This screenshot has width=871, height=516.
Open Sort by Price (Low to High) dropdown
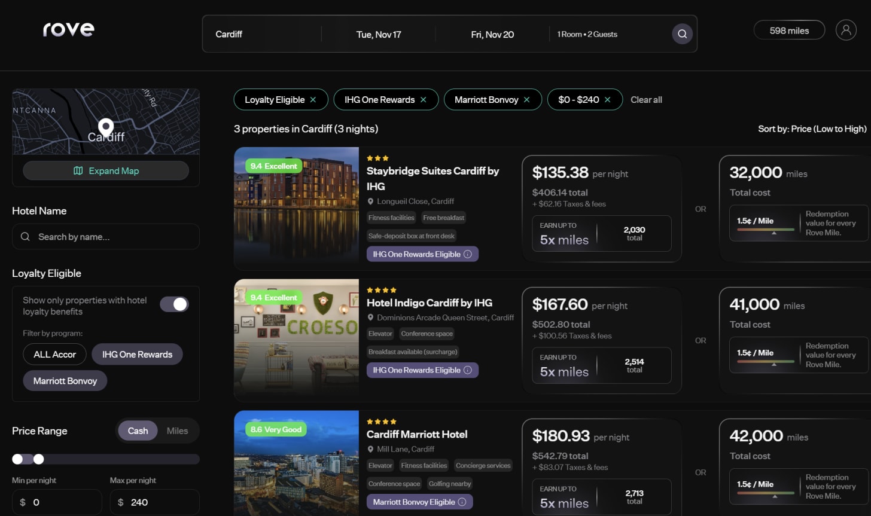click(x=812, y=129)
